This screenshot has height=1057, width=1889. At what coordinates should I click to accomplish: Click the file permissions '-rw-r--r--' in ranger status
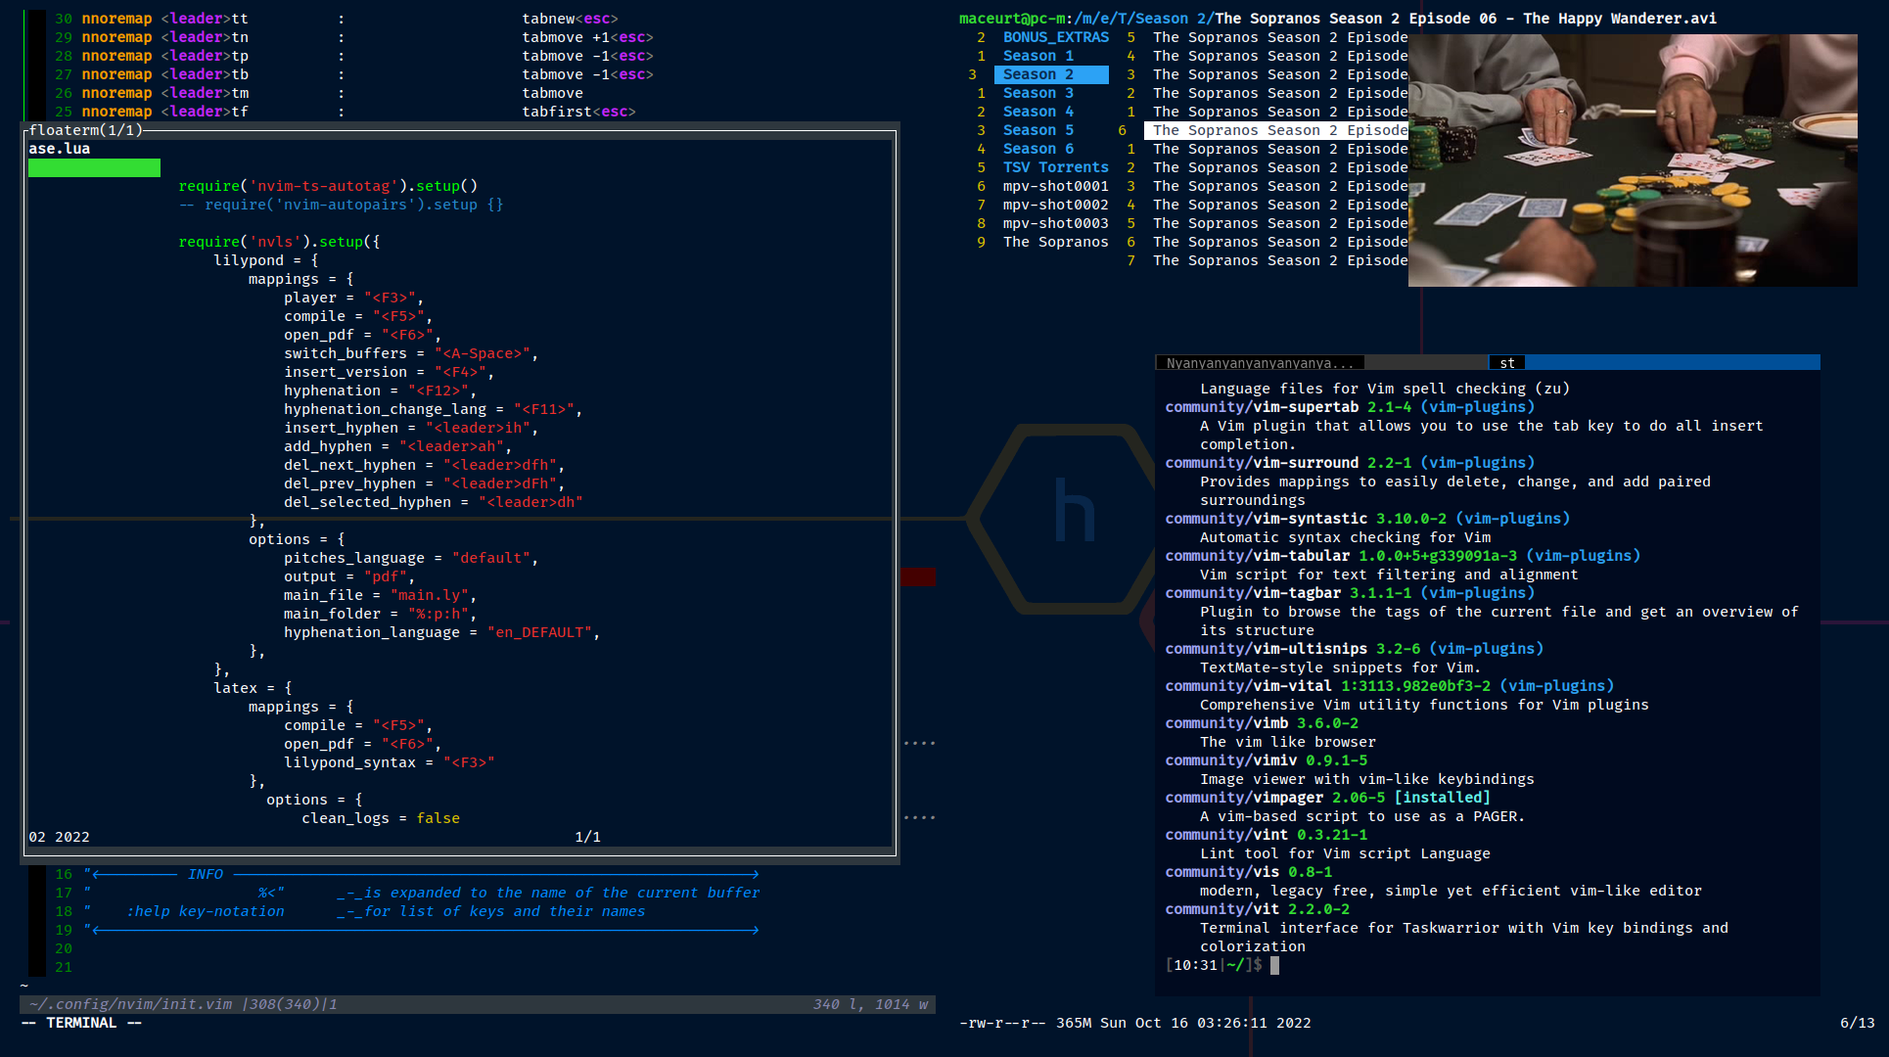click(1002, 1023)
